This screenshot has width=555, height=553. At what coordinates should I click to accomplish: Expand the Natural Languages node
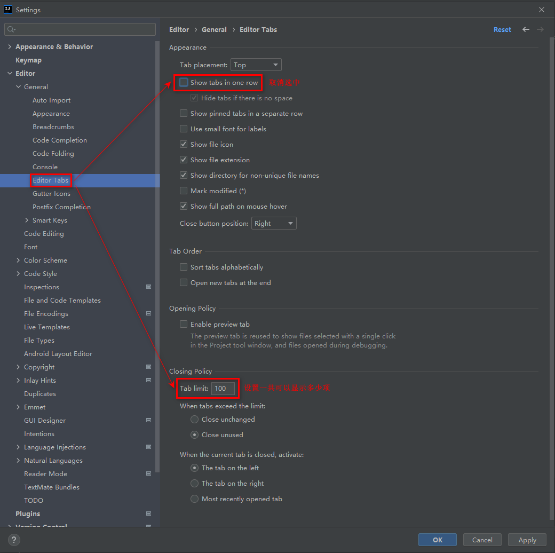(18, 461)
